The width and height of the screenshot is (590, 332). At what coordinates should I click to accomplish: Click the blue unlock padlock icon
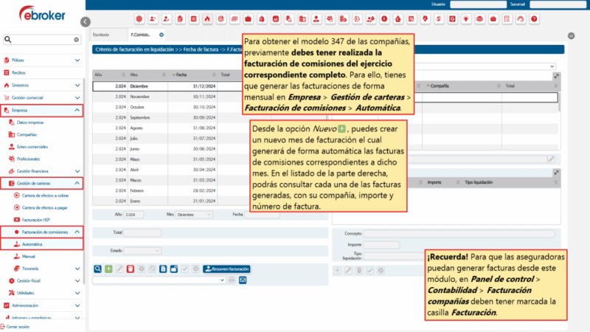point(174,269)
